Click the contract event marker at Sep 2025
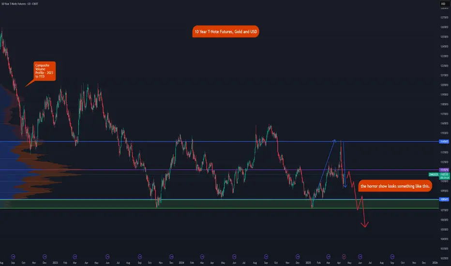 (392, 256)
